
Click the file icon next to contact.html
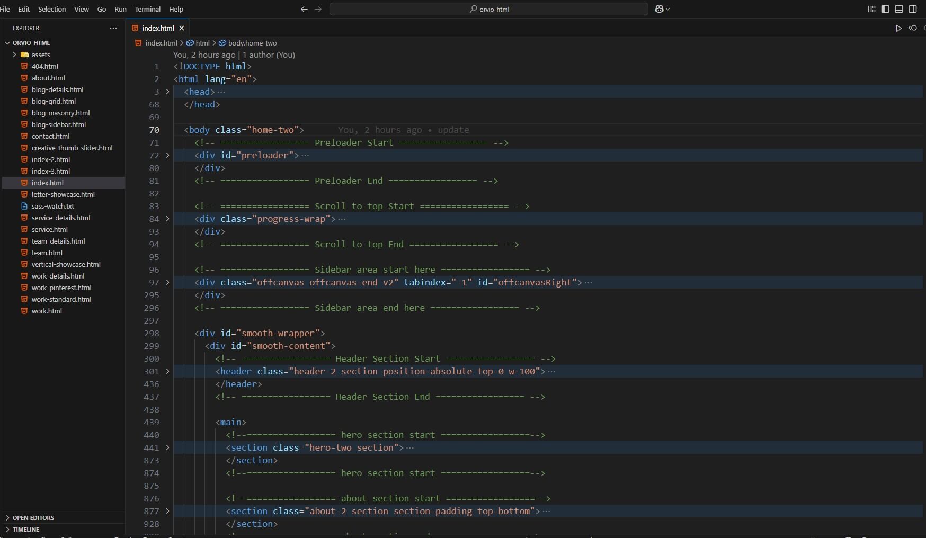click(x=24, y=136)
